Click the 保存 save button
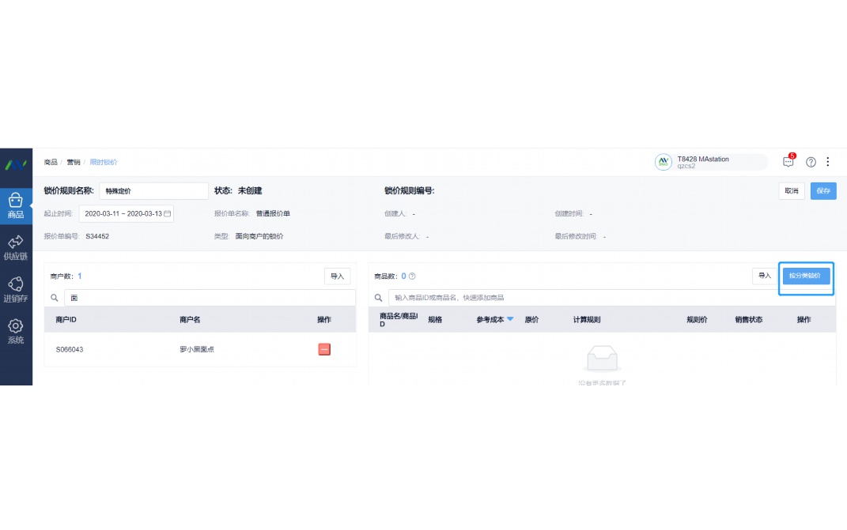This screenshot has height=530, width=847. pyautogui.click(x=823, y=190)
